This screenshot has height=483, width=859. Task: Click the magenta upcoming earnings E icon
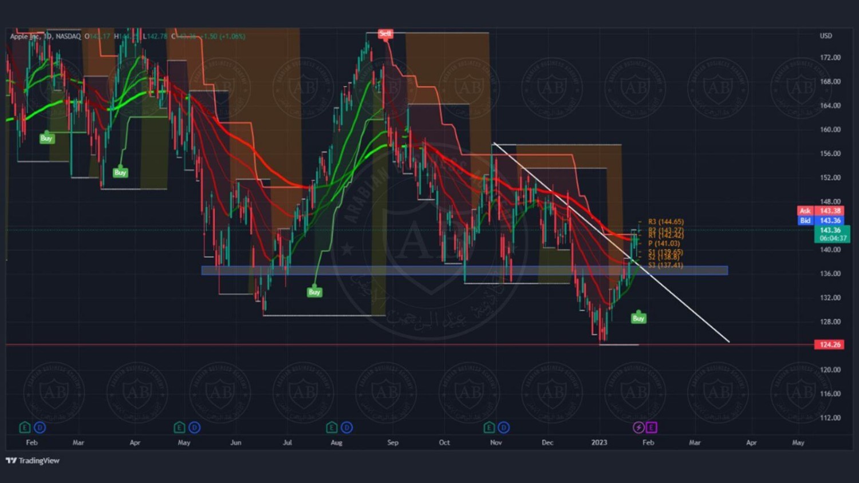[652, 427]
